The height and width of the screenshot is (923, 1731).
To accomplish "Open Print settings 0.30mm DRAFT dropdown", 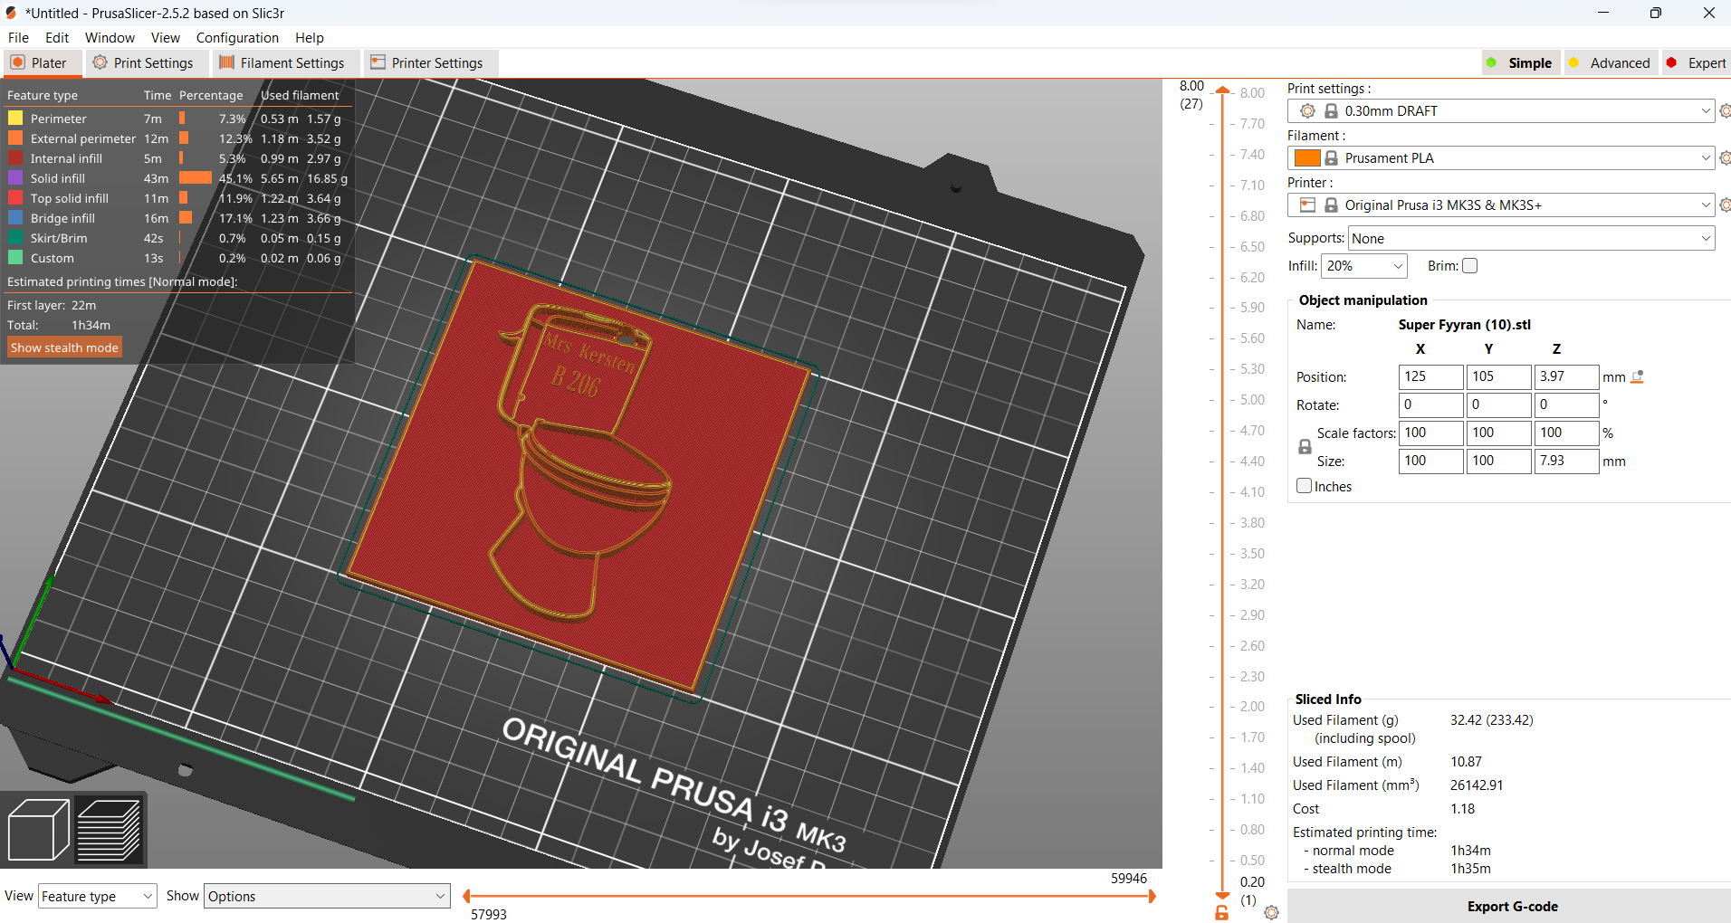I will (1501, 111).
